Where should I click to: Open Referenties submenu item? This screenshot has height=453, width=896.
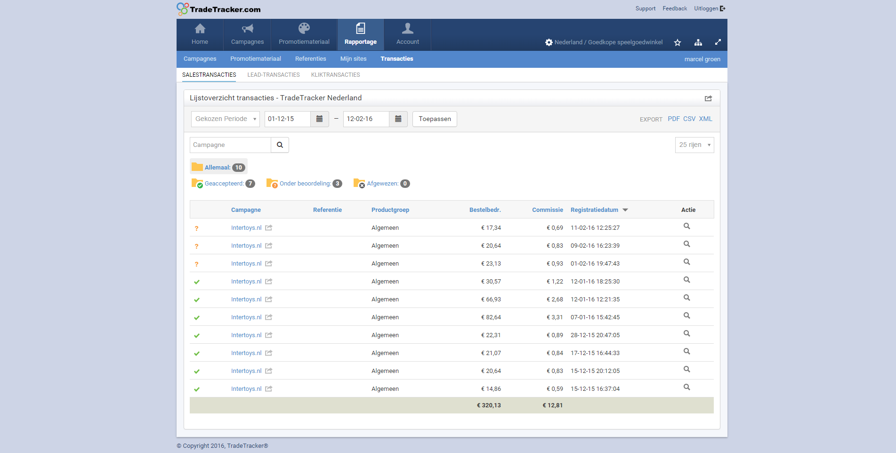pyautogui.click(x=311, y=59)
